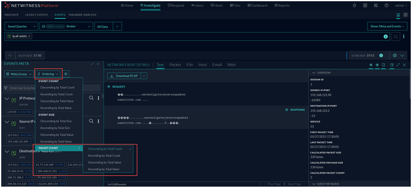Open the admin user menu

pos(401,5)
